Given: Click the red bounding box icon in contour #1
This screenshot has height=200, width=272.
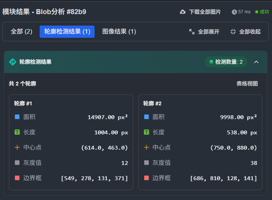Looking at the screenshot, I should 17,178.
